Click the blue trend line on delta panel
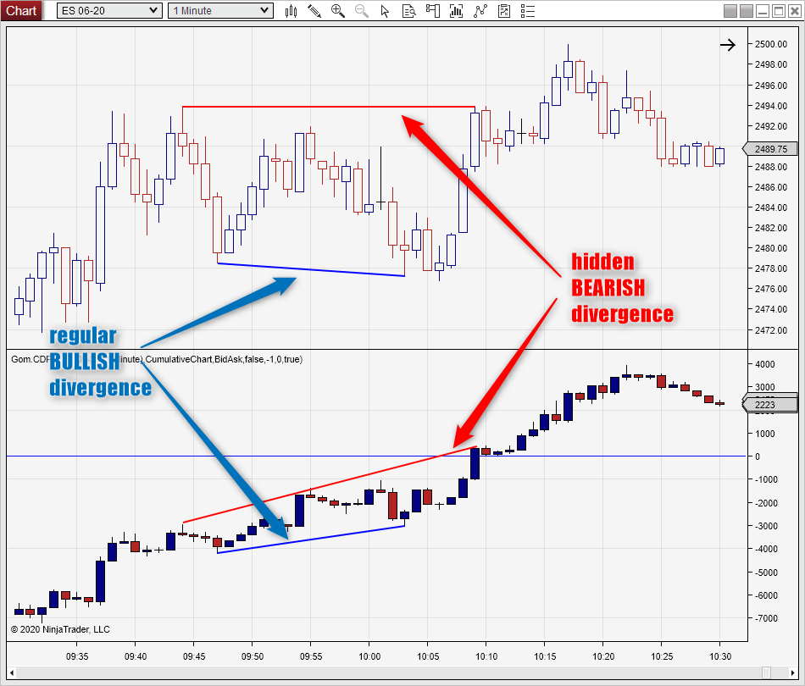 pyautogui.click(x=311, y=539)
